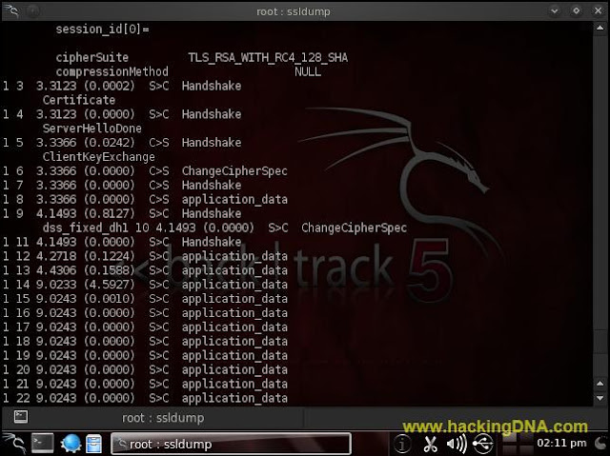Launch the terminal from the taskbar
This screenshot has height=456, width=610.
[42, 444]
